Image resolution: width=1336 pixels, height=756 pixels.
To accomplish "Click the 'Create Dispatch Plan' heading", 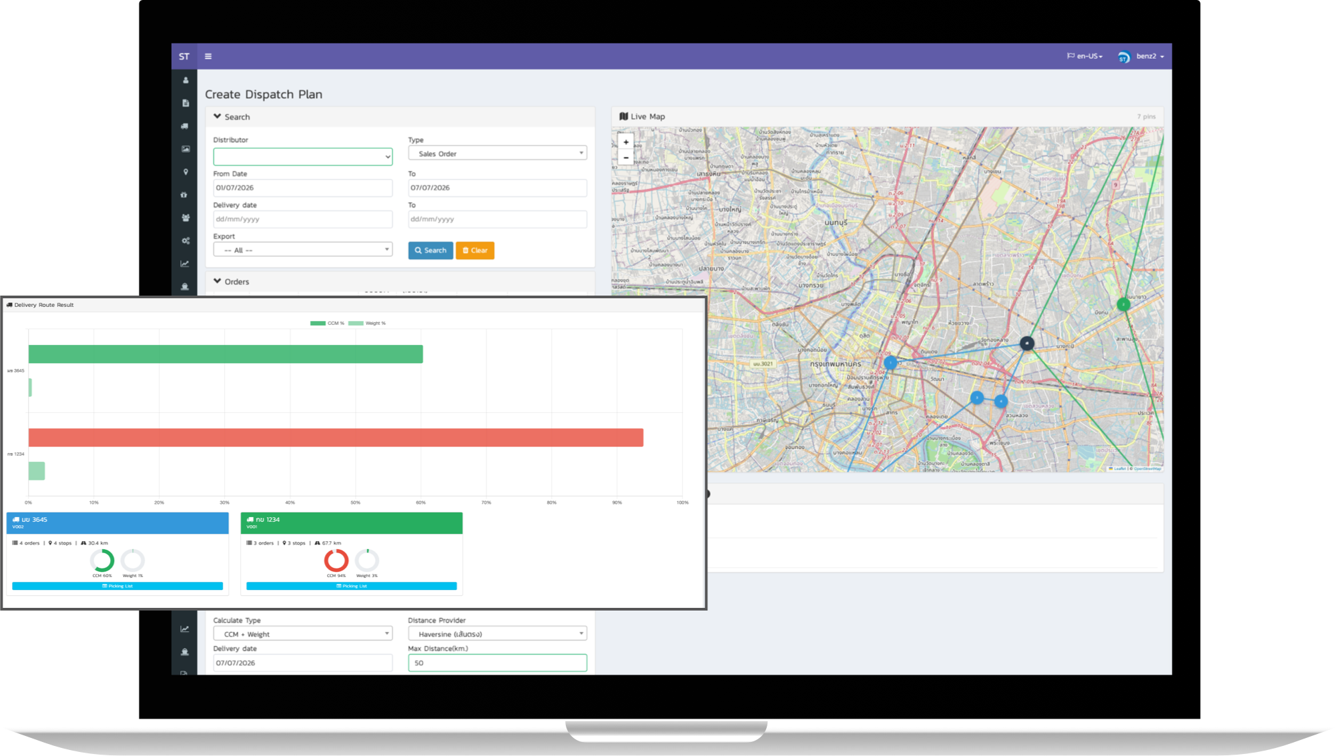I will [x=264, y=95].
